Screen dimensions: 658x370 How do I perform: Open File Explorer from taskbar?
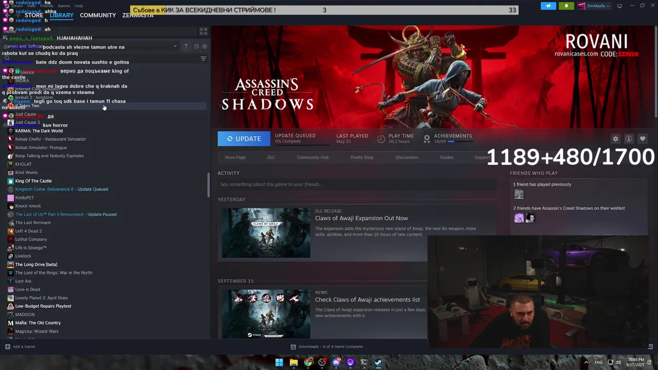pos(294,362)
